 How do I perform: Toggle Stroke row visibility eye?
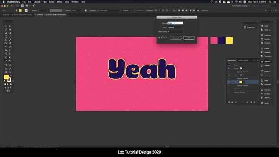[x=229, y=68]
